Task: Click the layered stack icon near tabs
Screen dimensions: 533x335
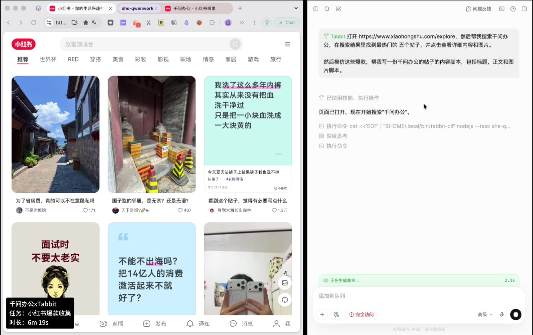Action: (38, 8)
